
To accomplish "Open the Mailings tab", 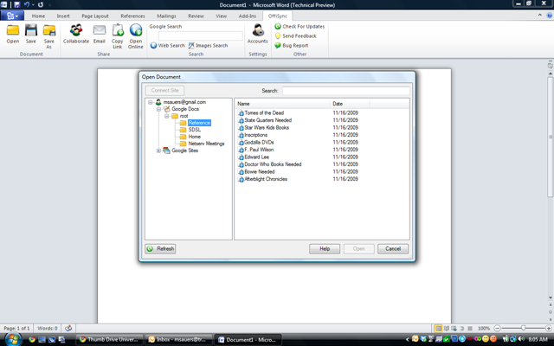I will [166, 16].
